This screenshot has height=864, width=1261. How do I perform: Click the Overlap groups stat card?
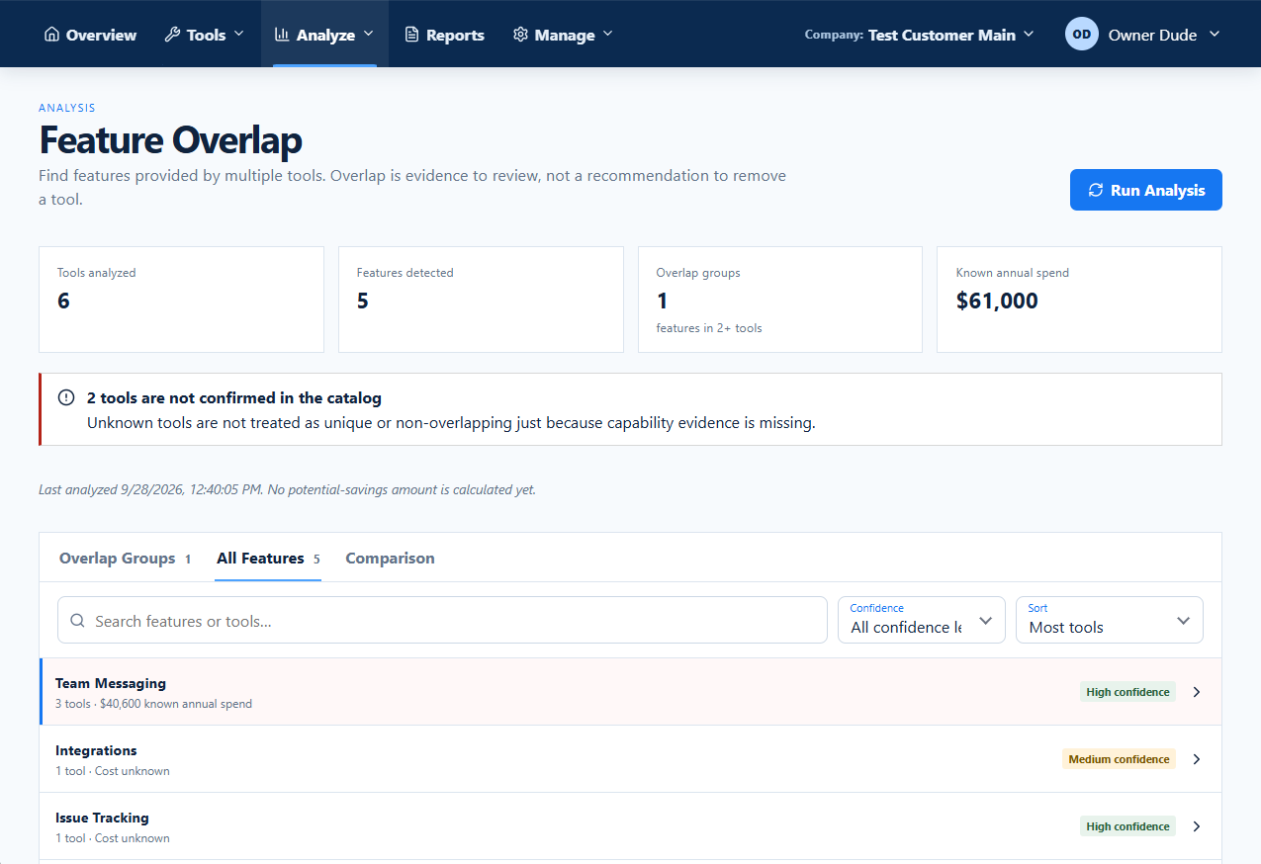click(x=780, y=300)
